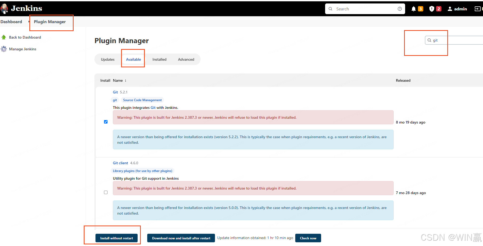
Task: Open the notifications bell icon
Action: 413,9
